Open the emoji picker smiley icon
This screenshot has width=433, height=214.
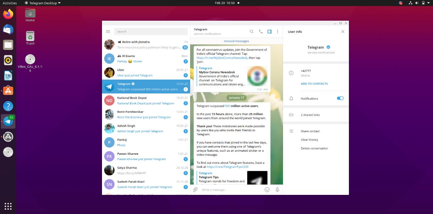267,190
